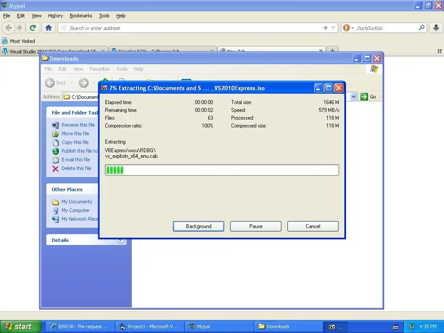Open the Favorites menu in Downloads window
The height and width of the screenshot is (333, 444).
click(x=99, y=69)
